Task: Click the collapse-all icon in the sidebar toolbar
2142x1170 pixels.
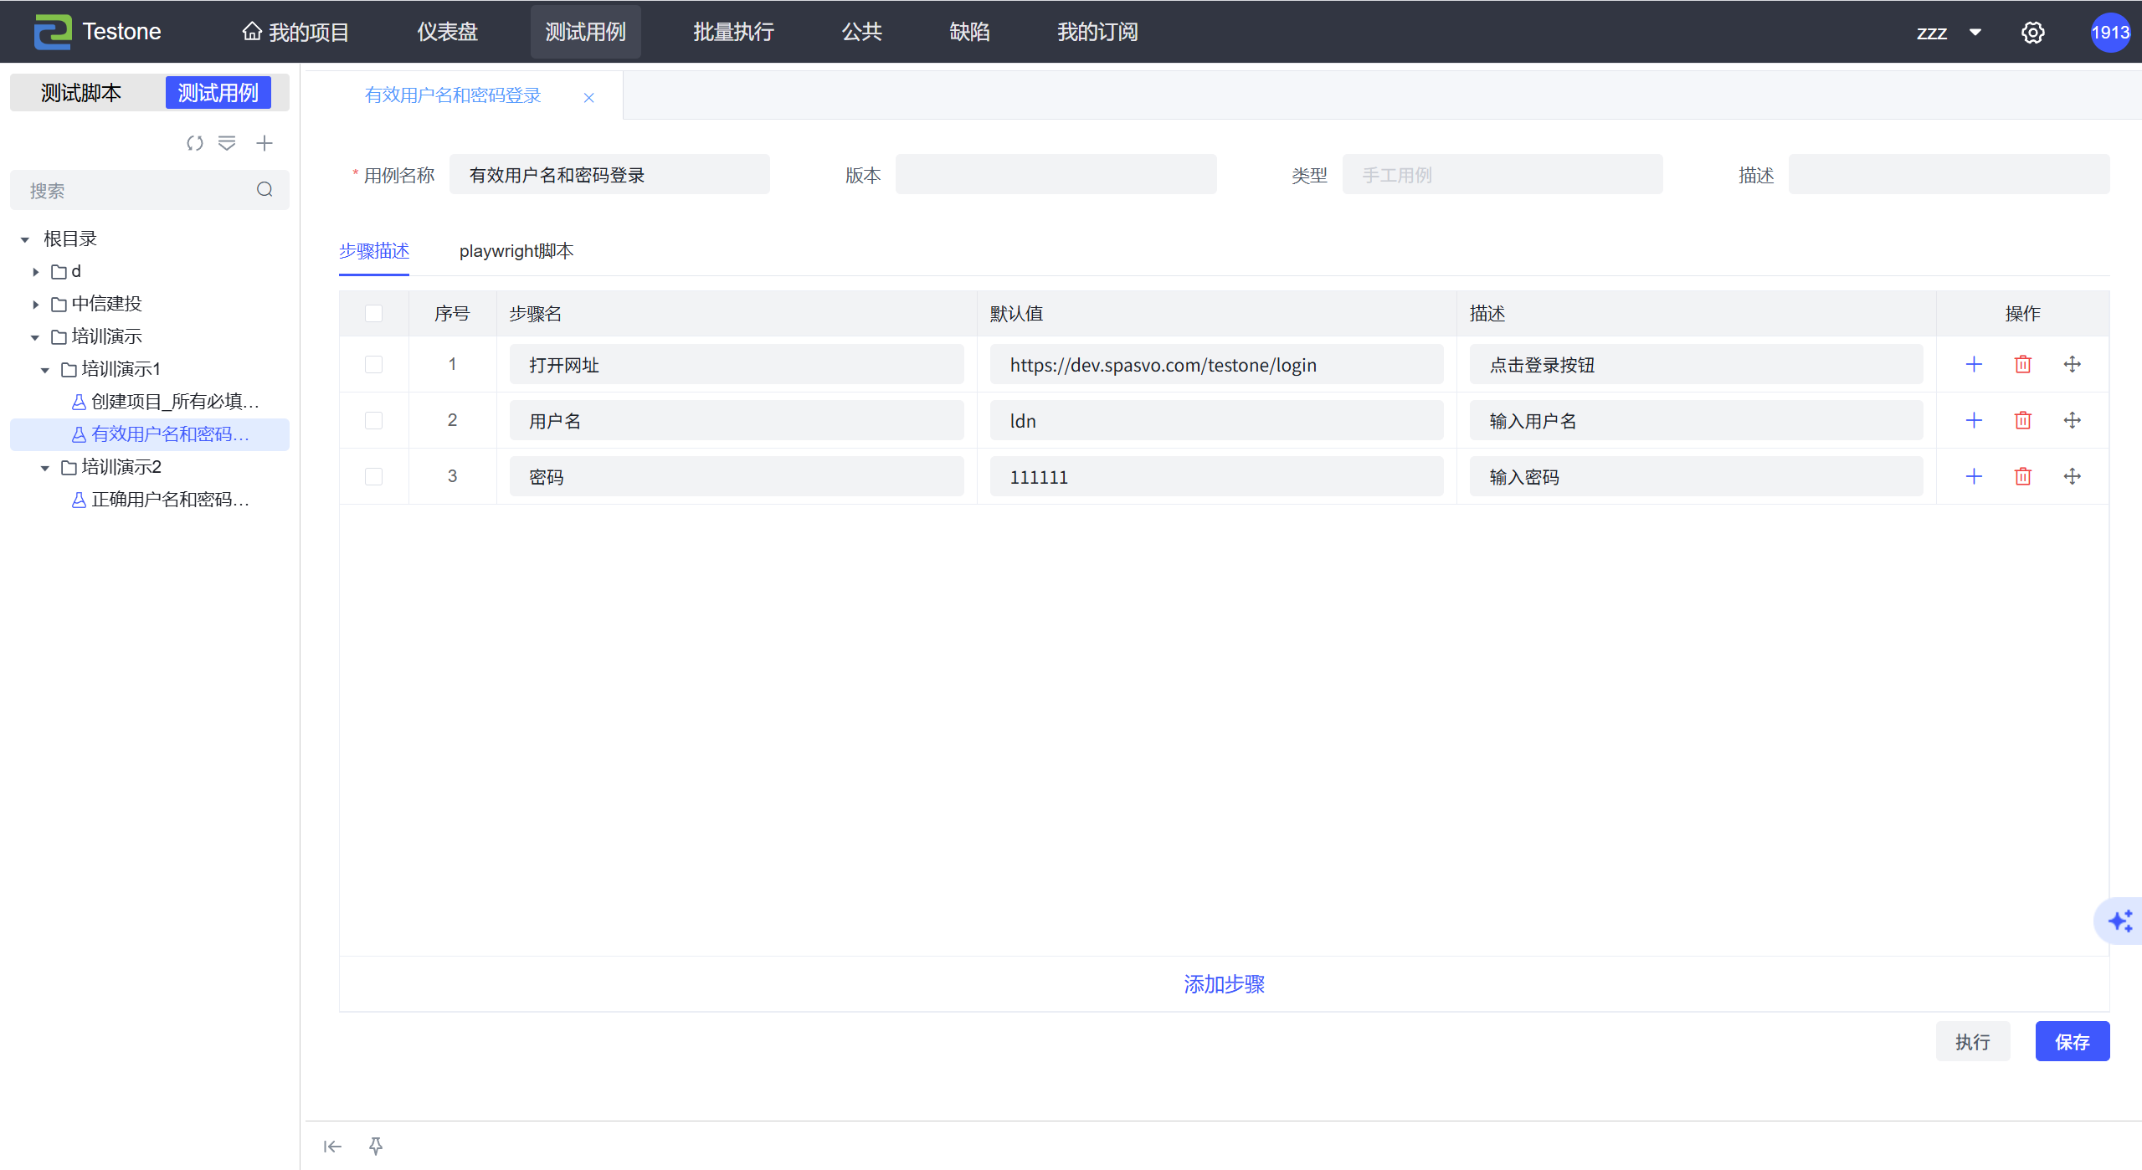Action: pyautogui.click(x=227, y=143)
